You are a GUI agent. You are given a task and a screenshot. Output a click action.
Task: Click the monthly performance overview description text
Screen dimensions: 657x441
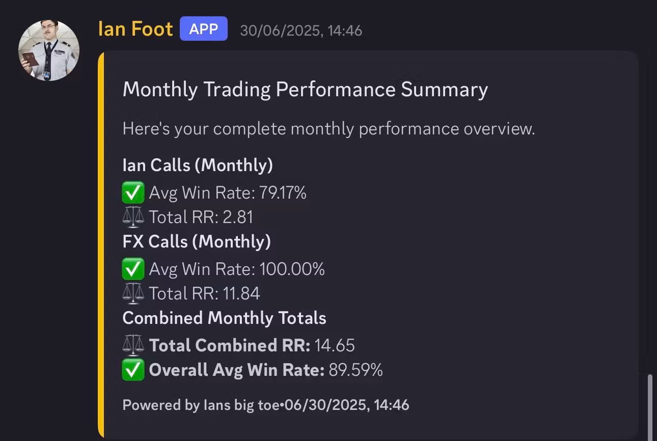click(328, 129)
